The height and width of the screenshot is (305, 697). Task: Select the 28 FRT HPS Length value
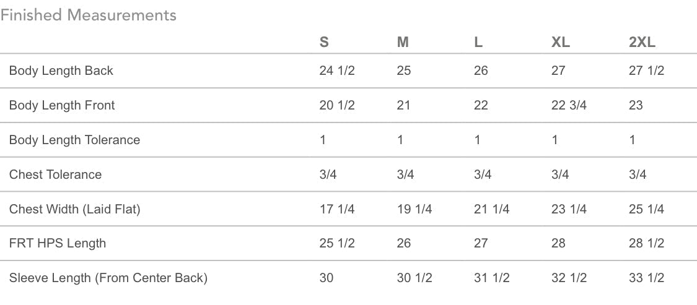click(558, 243)
